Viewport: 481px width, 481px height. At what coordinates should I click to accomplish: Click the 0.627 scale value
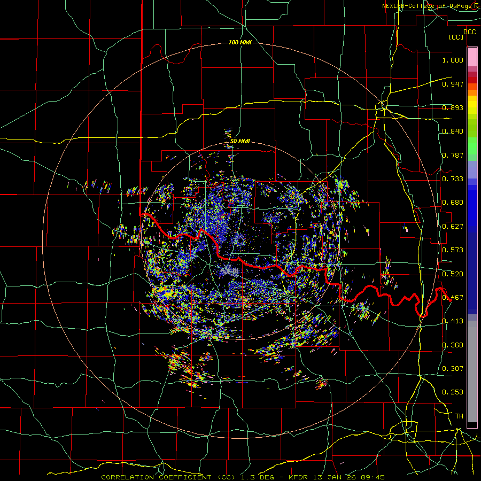pyautogui.click(x=453, y=227)
